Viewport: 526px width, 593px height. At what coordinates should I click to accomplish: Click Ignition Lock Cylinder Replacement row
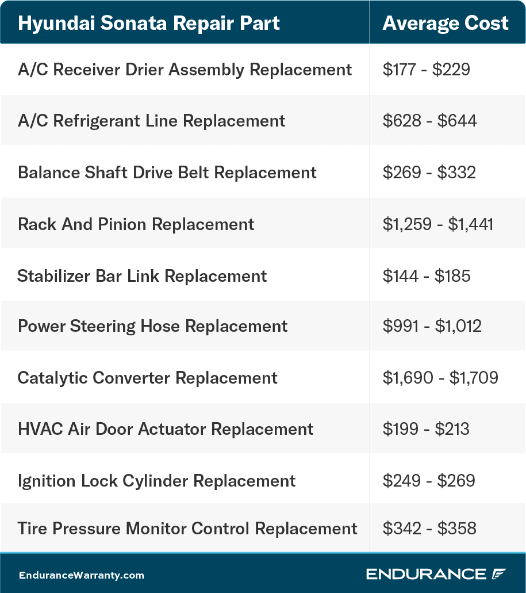click(156, 481)
